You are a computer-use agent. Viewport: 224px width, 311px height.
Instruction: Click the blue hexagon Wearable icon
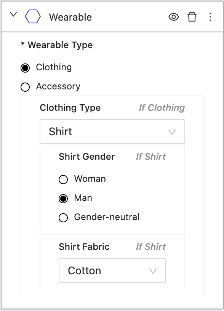point(33,17)
